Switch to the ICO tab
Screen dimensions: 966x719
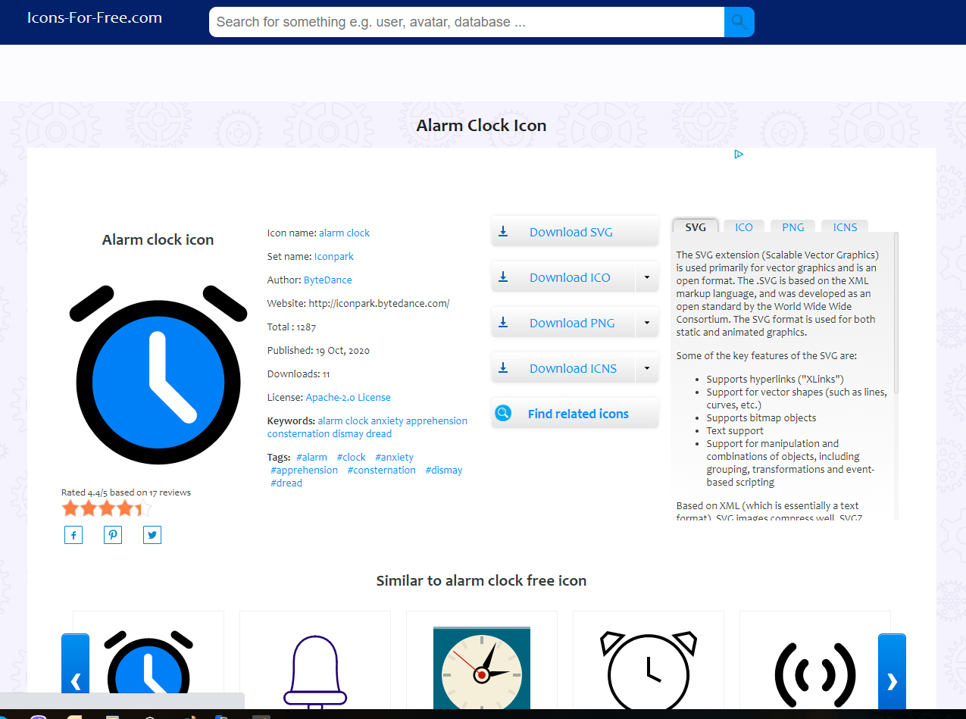(x=744, y=227)
